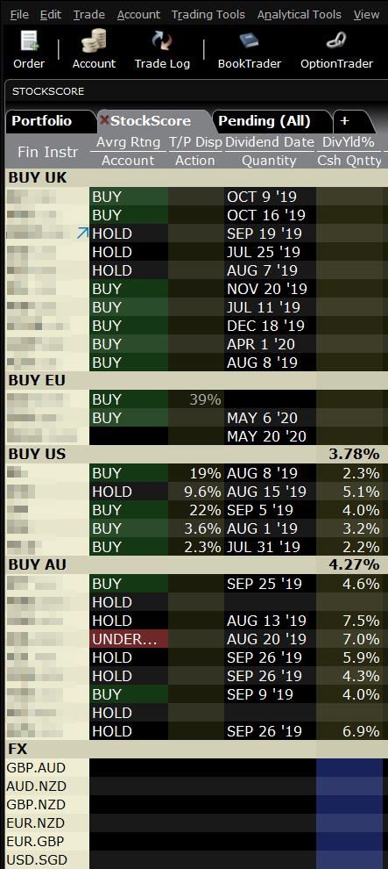The height and width of the screenshot is (869, 388).
Task: Add a new tab with plus button
Action: 345,120
